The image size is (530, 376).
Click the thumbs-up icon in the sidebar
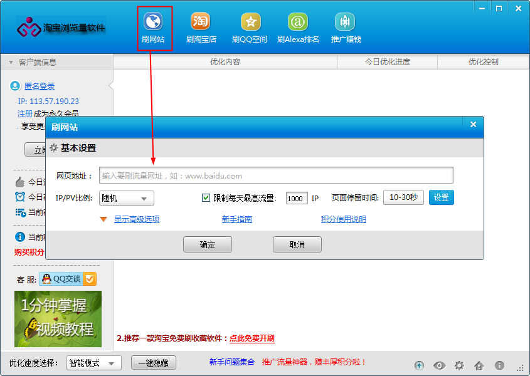pos(20,182)
